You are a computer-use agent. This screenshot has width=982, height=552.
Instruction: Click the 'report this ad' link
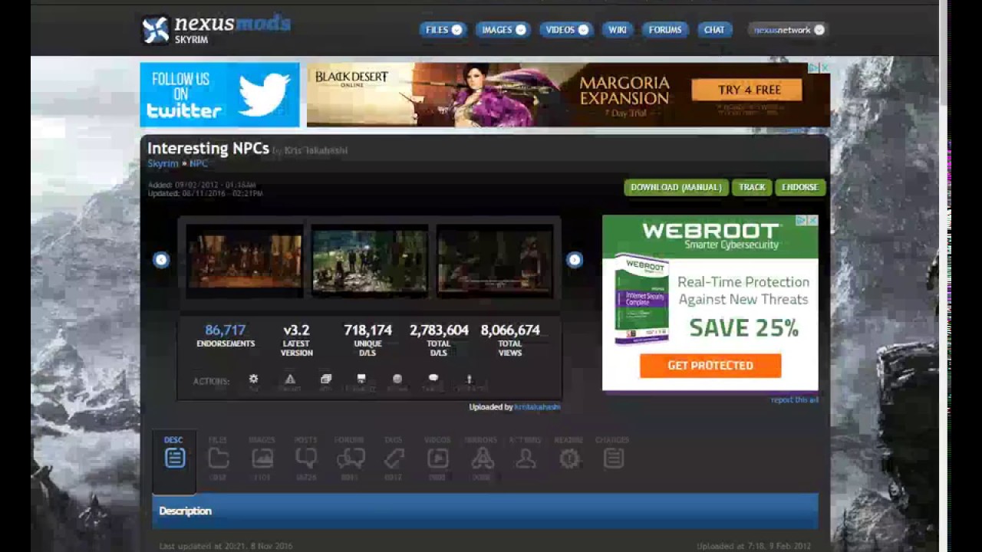pyautogui.click(x=795, y=399)
